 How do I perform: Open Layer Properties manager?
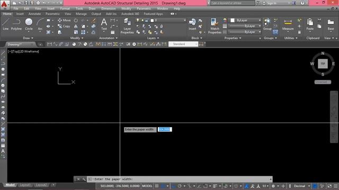(127, 26)
